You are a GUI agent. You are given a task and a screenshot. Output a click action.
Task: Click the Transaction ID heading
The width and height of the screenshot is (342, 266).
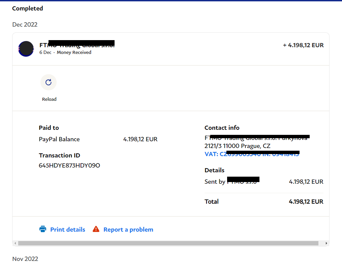tap(59, 155)
